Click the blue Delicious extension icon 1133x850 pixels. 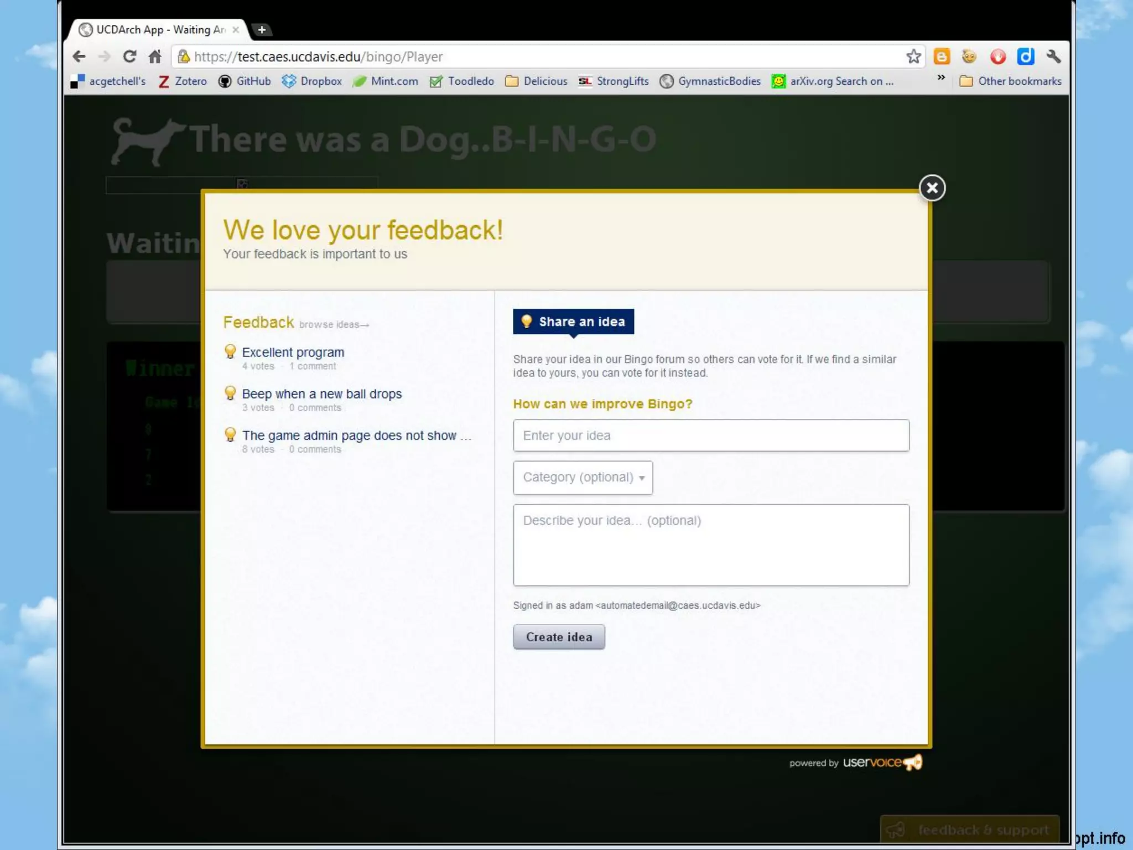click(1025, 56)
